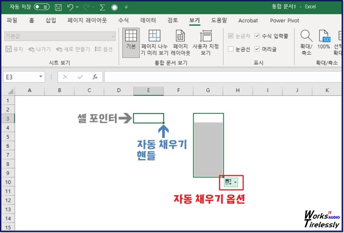Click the AutoSum sigma icon
Viewport: 344px width, 233px height.
coord(102,7)
